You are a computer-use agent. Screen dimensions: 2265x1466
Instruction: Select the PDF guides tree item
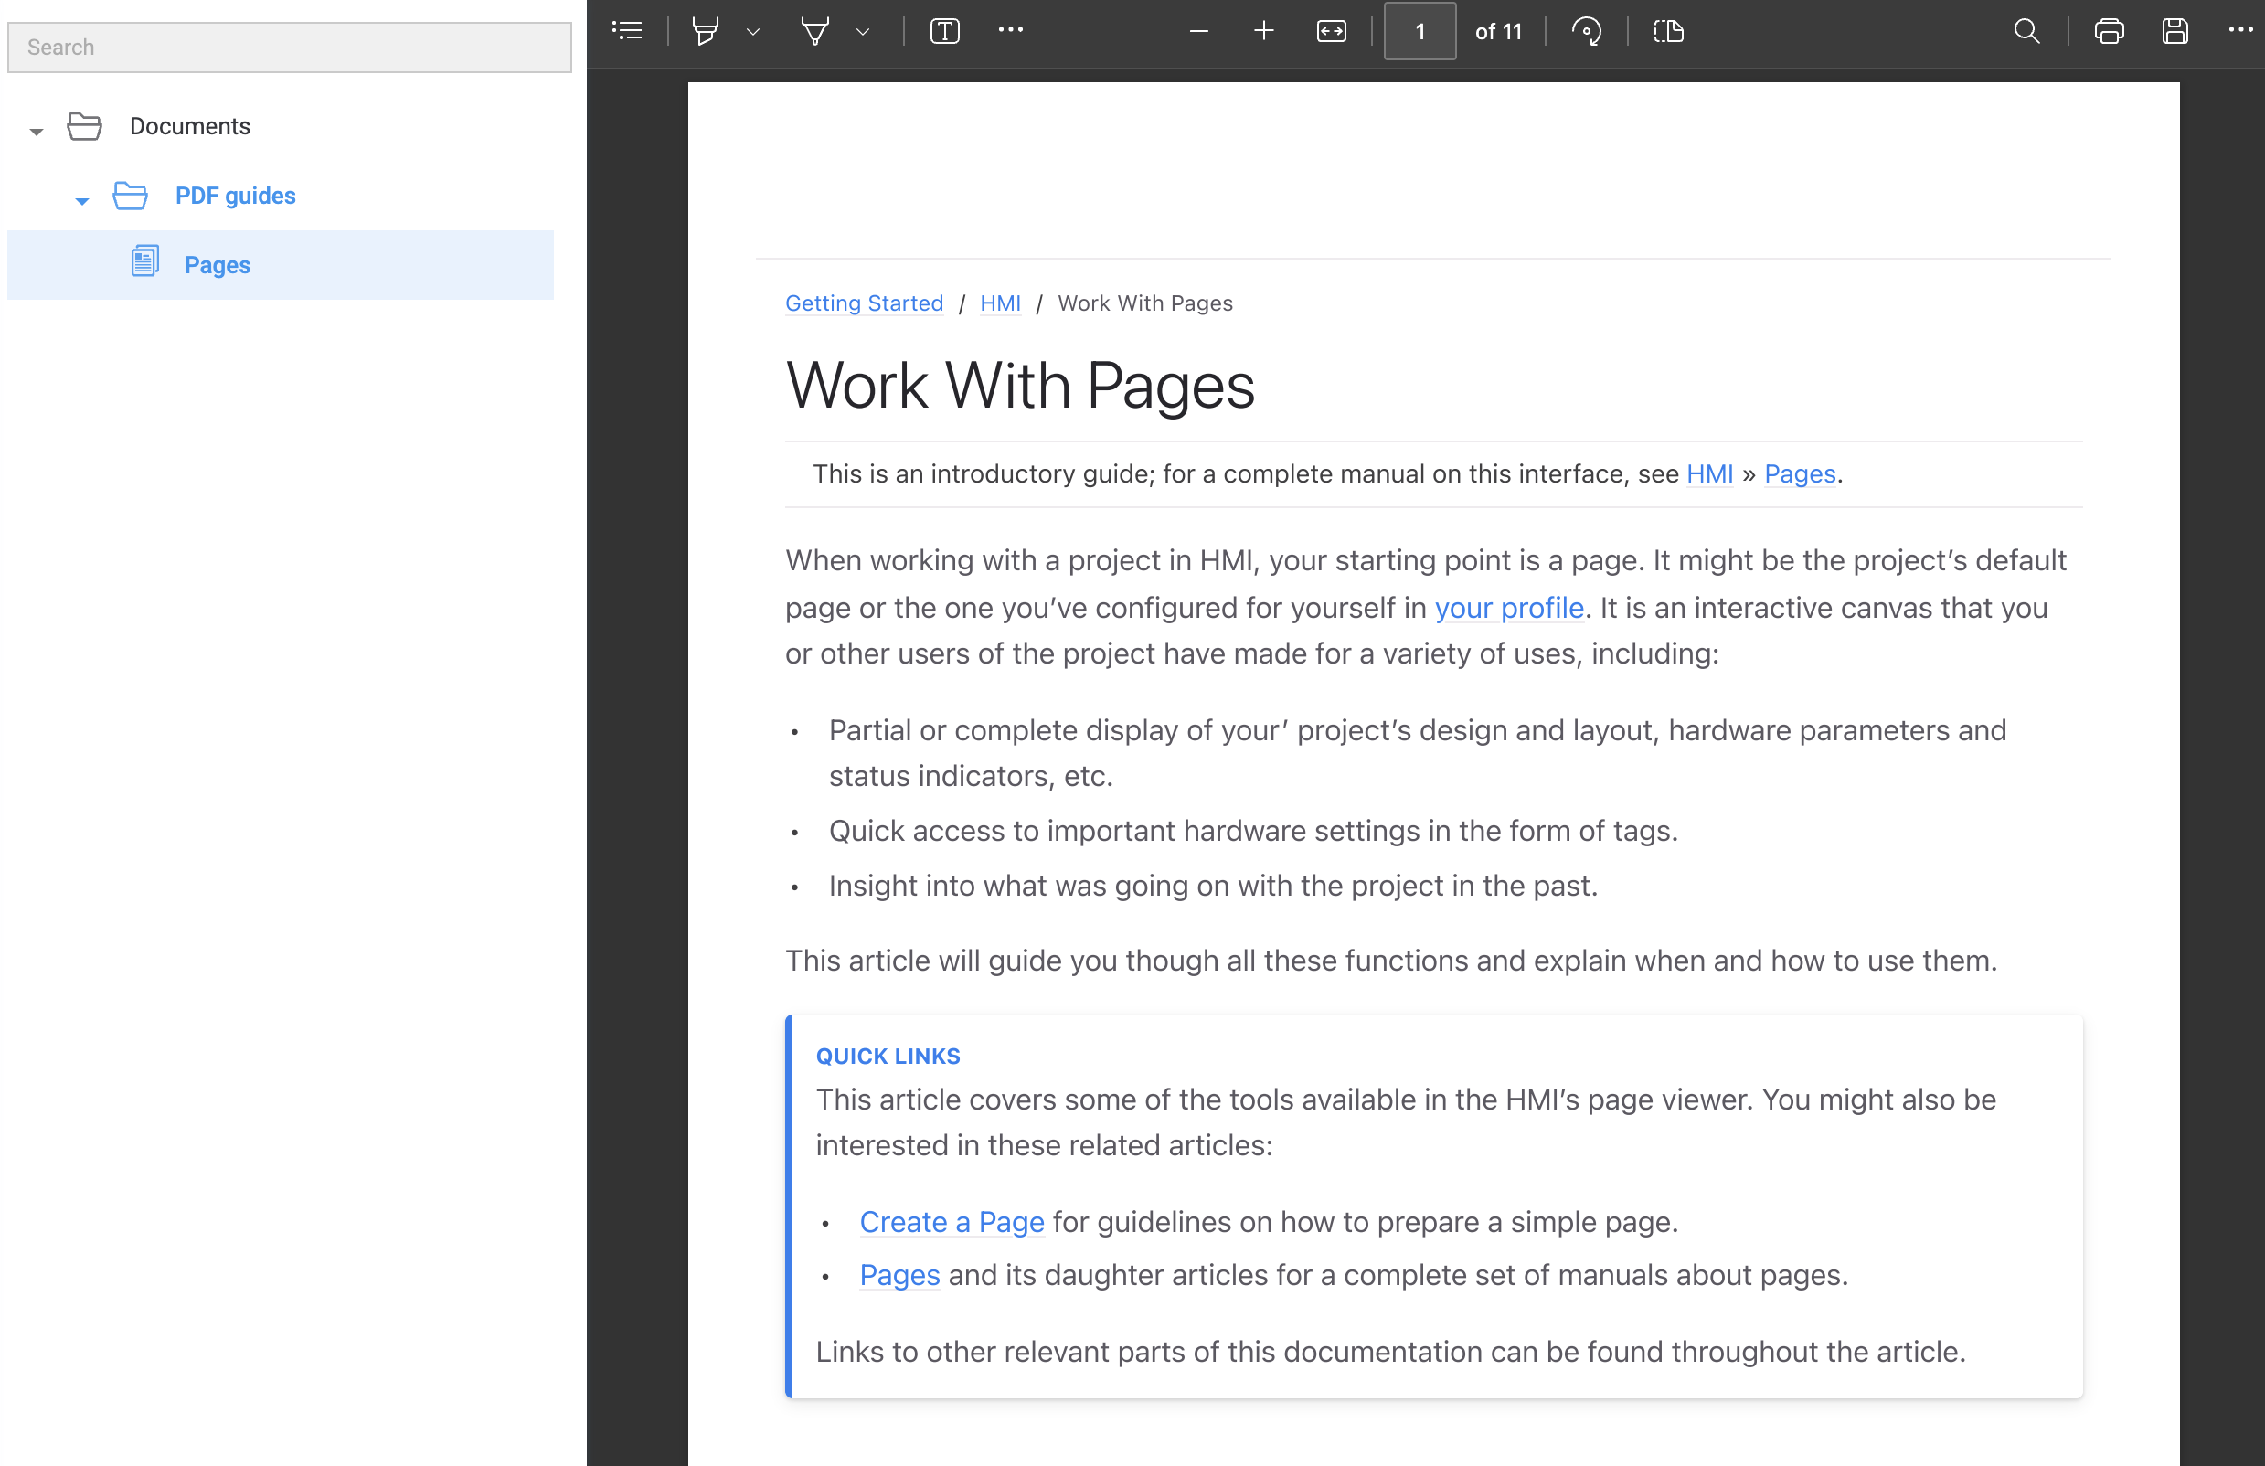[235, 196]
